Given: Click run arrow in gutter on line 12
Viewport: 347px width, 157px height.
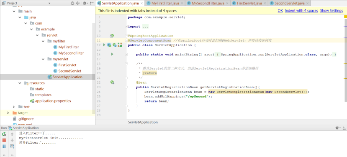Looking at the screenshot, I should click(104, 45).
